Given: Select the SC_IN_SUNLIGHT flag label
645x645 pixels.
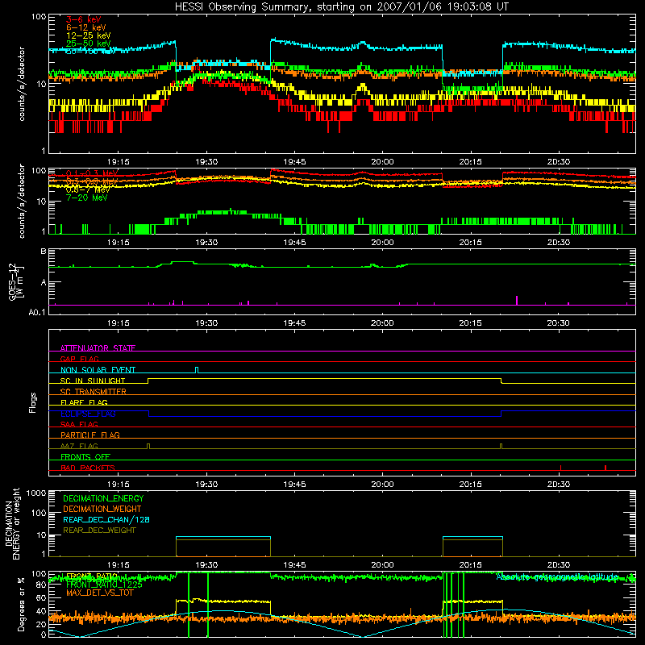Looking at the screenshot, I should (93, 381).
